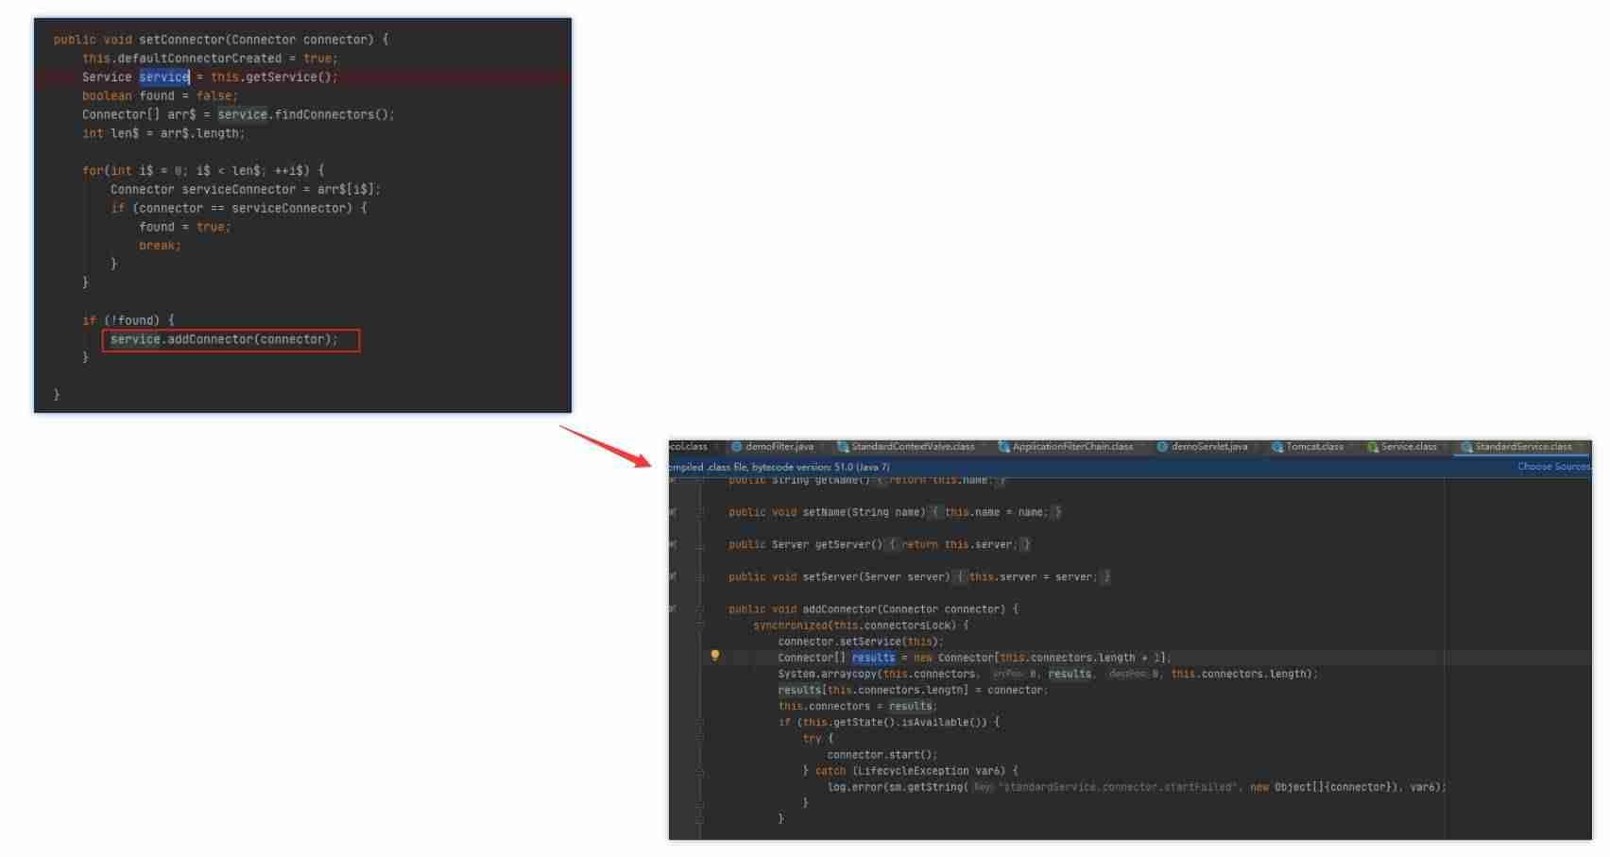Click highlighted 'results' variable in Connector[] declaration
Image resolution: width=1610 pixels, height=857 pixels.
[873, 658]
